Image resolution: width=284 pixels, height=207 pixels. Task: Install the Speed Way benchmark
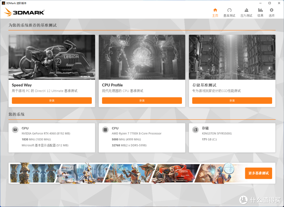[52, 100]
